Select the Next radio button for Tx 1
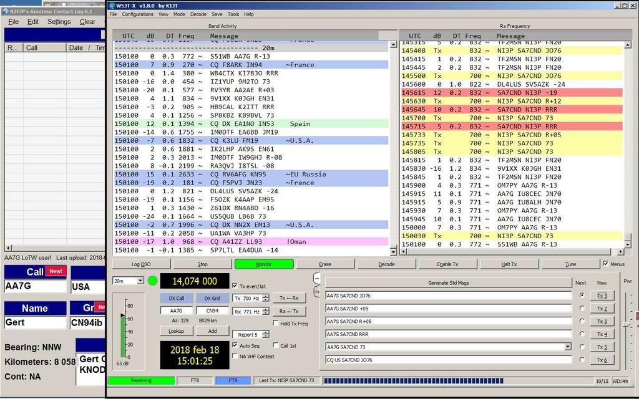Image resolution: width=639 pixels, height=399 pixels. 582,295
